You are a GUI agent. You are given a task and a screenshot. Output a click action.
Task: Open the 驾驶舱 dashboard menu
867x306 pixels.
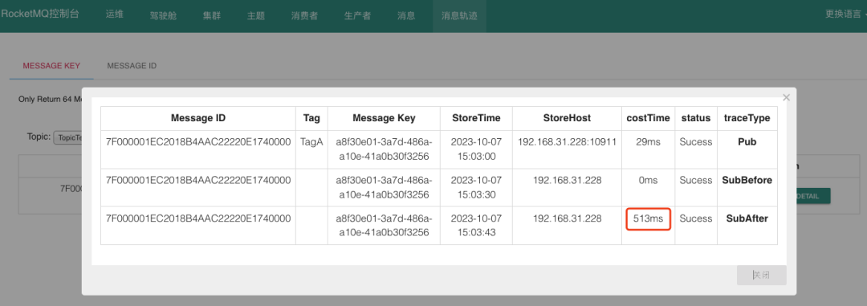point(163,15)
